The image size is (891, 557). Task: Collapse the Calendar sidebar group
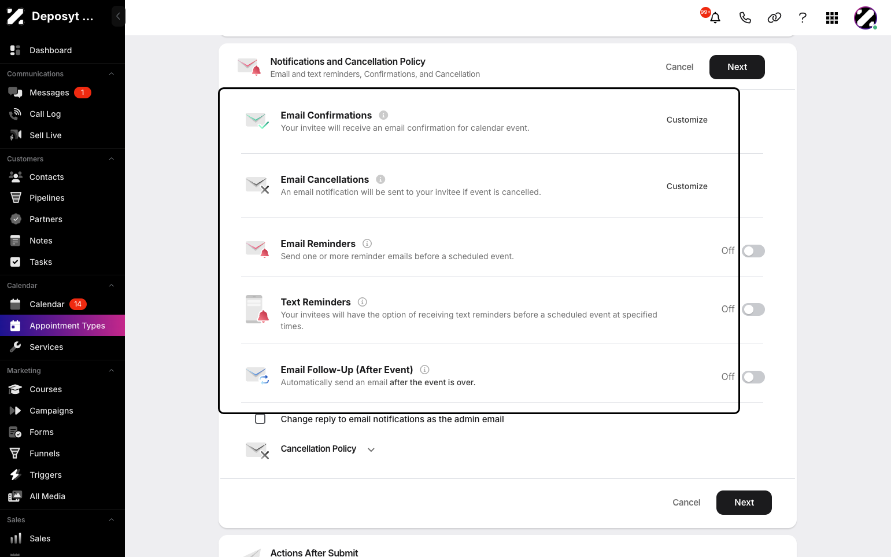tap(112, 286)
